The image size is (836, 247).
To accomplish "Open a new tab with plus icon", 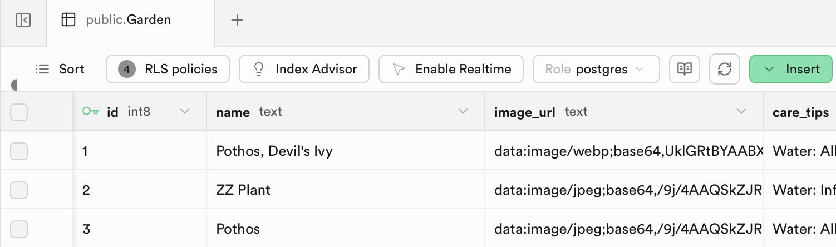I will [237, 21].
